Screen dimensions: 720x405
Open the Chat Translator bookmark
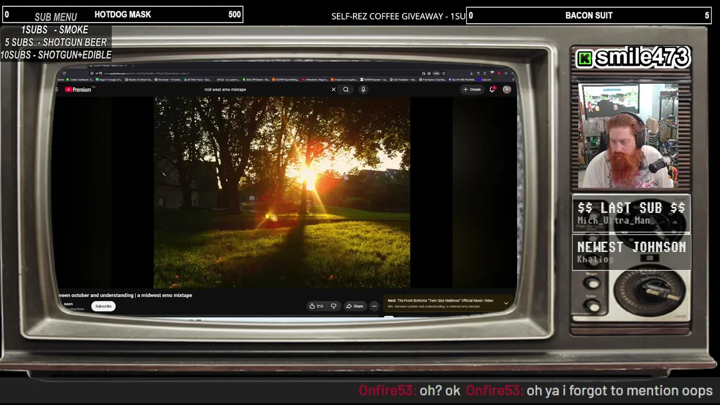(403, 80)
